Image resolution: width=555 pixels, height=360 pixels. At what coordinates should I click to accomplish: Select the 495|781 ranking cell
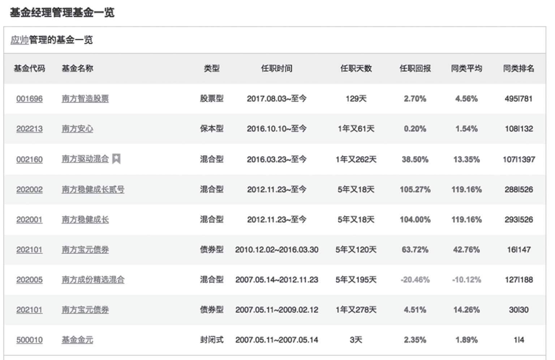pos(519,99)
